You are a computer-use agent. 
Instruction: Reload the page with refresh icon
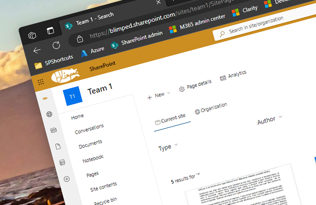coord(56,45)
